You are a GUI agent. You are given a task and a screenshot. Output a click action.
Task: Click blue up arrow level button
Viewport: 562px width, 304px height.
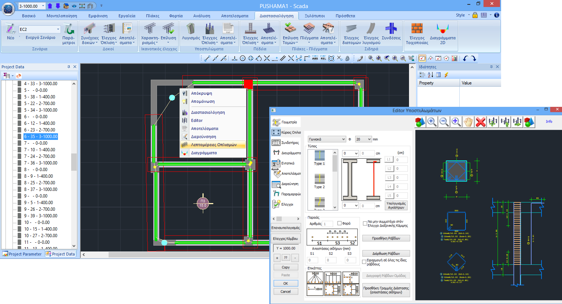[50, 6]
